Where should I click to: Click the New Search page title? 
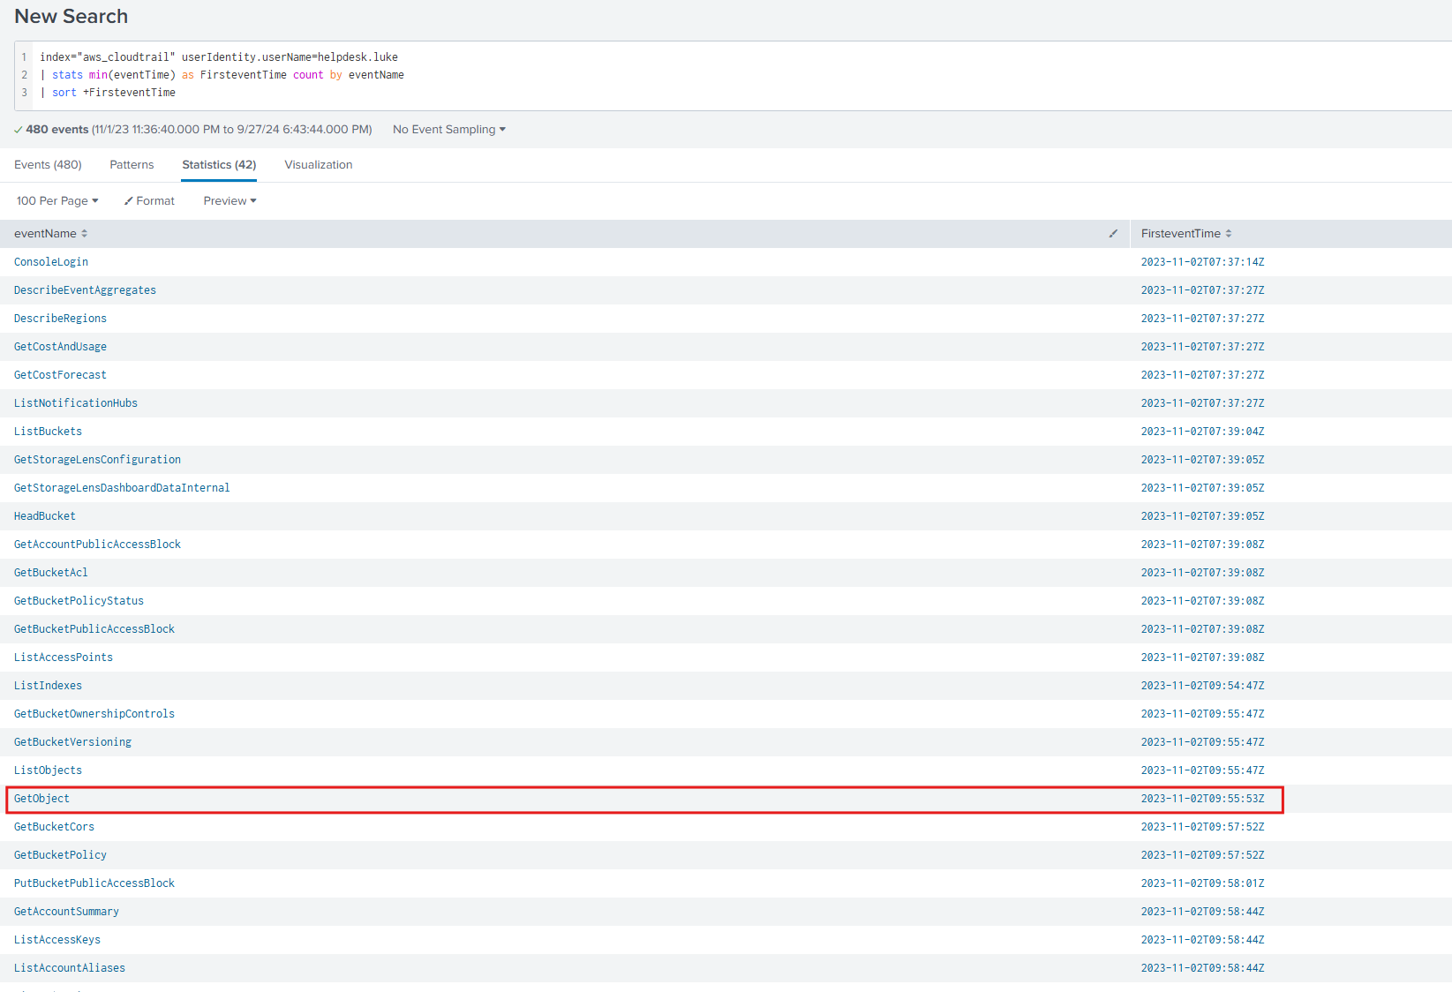(x=71, y=17)
